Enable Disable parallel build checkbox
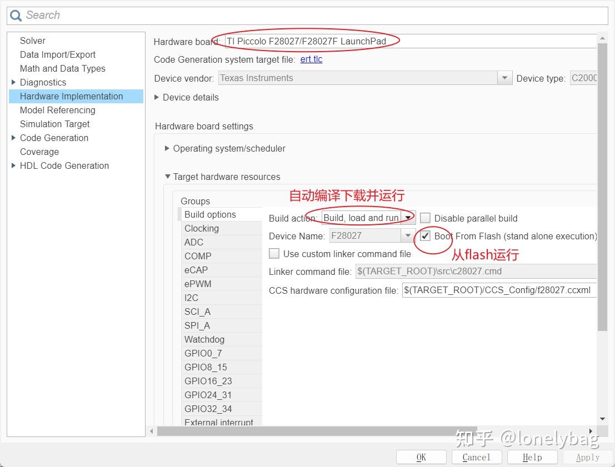The height and width of the screenshot is (467, 615). coord(425,218)
